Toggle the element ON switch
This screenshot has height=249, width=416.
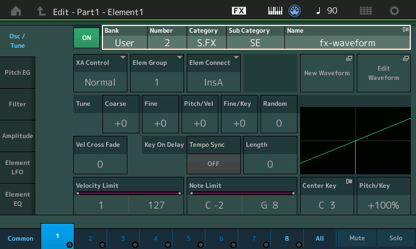(x=86, y=37)
